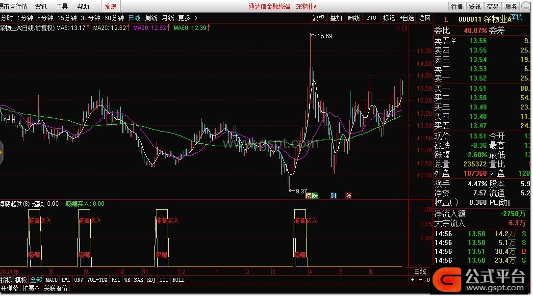Toggle the 开弹幕 bullet comments

click(9, 288)
